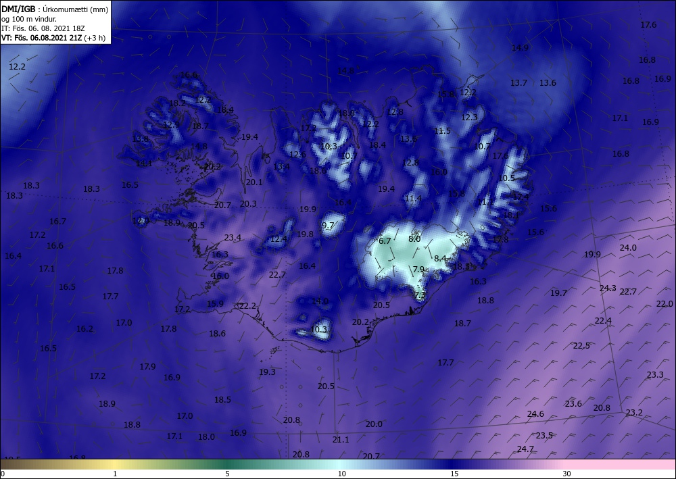
Task: Click the 13.8 value on the map
Action: click(x=140, y=138)
